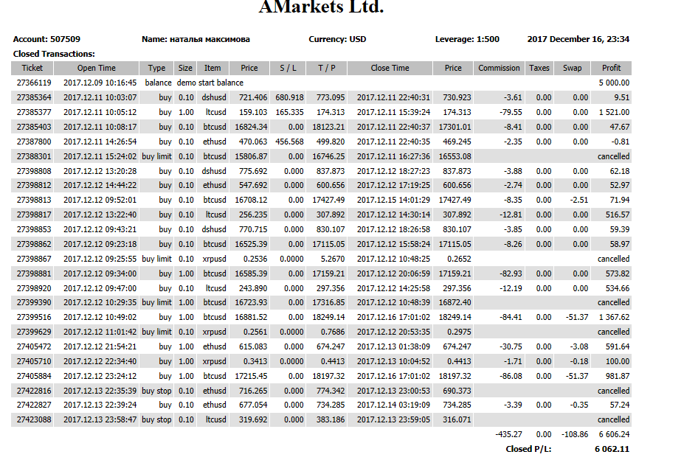
Task: Click ticket number 27399629
Action: tap(34, 332)
